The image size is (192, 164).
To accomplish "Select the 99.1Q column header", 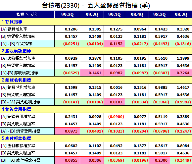I will 114,15.
